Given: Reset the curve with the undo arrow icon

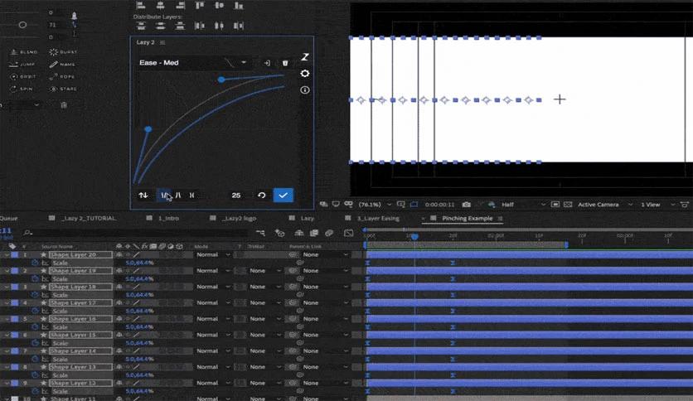Looking at the screenshot, I should [262, 196].
